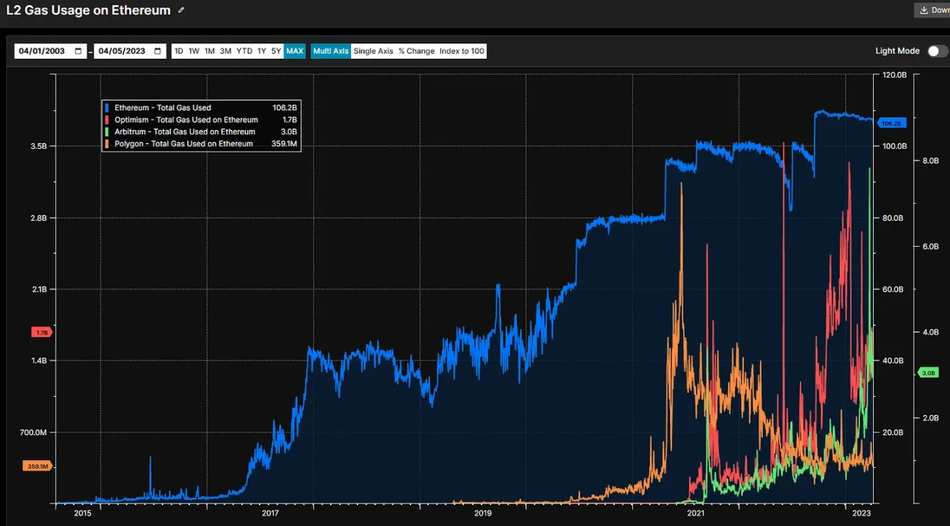Viewport: 950px width, 526px height.
Task: Switch chart to % Change mode
Action: pos(416,52)
